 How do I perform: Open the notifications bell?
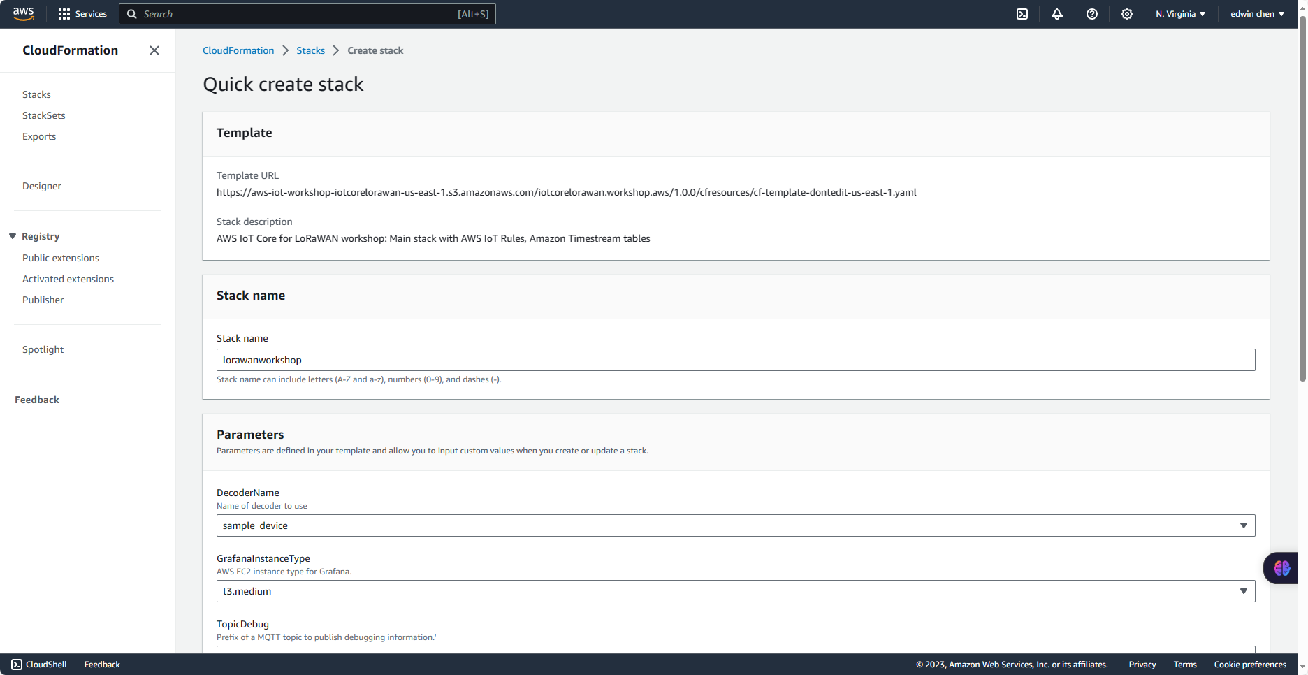pos(1057,14)
